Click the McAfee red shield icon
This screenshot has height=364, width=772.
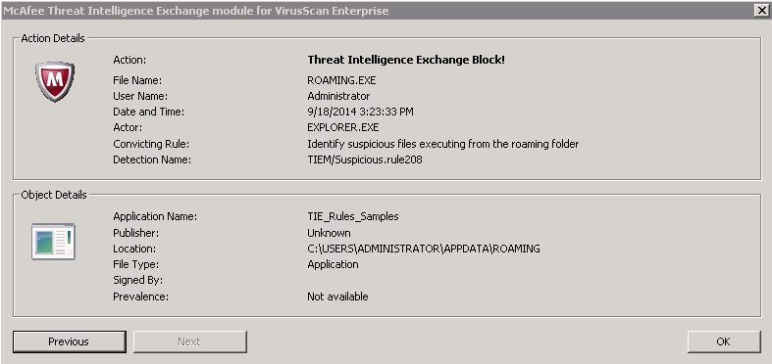(x=55, y=81)
